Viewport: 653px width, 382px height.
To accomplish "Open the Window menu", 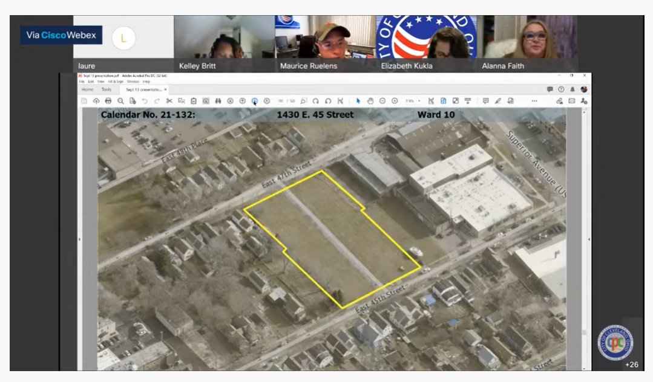I will click(133, 82).
